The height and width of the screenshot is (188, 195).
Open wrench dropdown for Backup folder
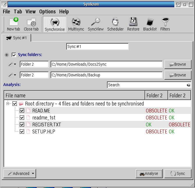click(x=12, y=75)
